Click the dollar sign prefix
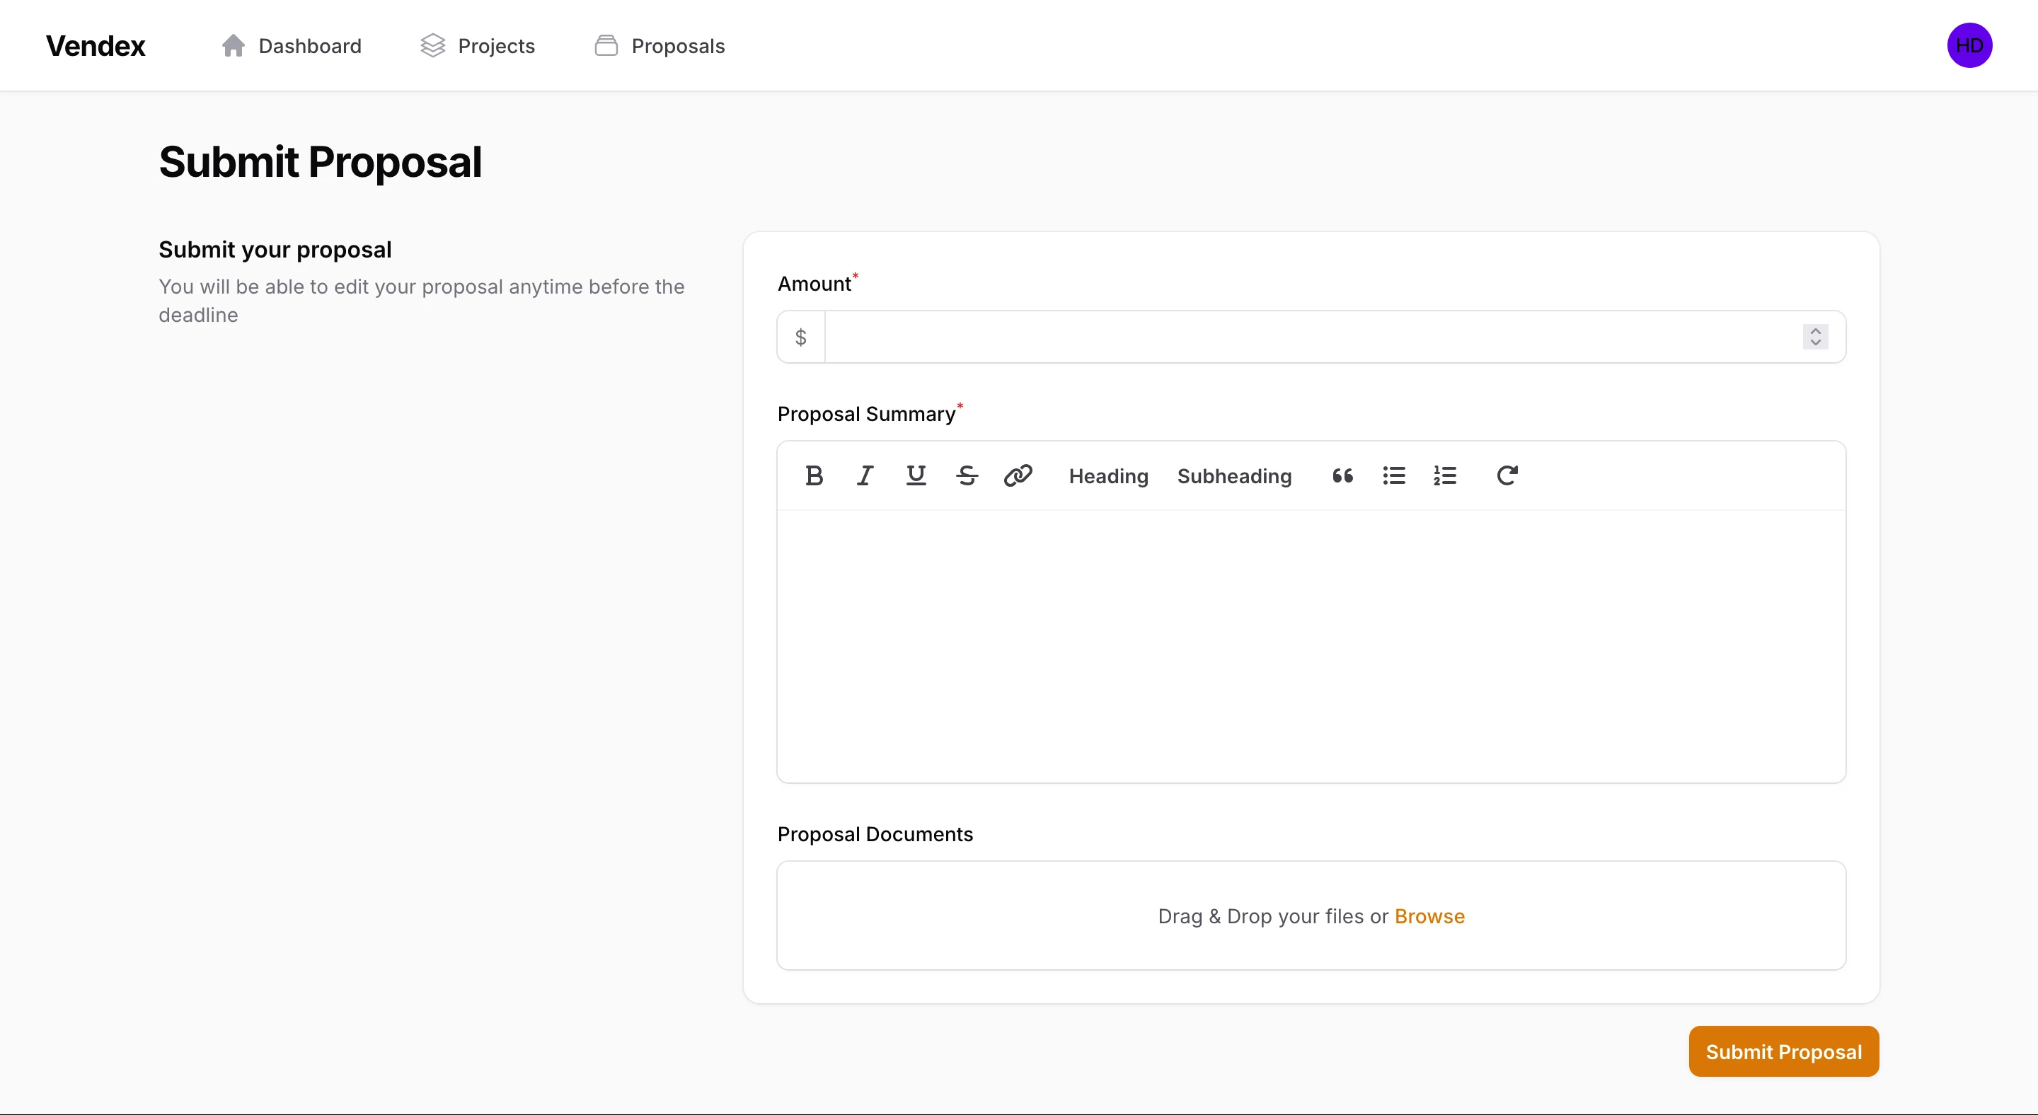This screenshot has height=1115, width=2038. [800, 337]
